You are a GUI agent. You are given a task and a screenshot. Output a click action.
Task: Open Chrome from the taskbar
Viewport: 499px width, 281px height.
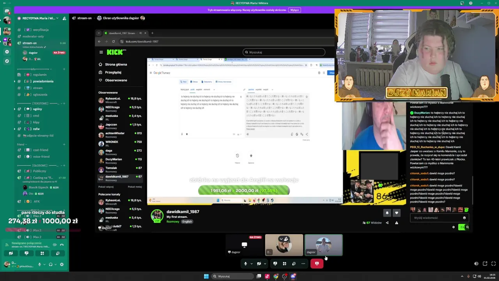[276, 276]
